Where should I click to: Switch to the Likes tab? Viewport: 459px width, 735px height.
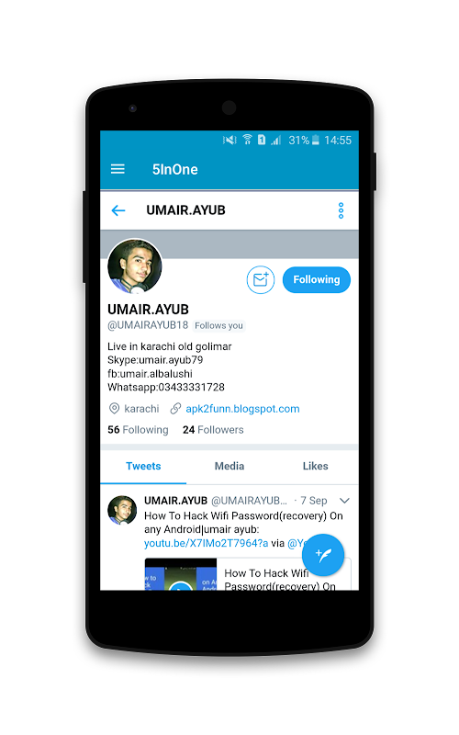[315, 466]
